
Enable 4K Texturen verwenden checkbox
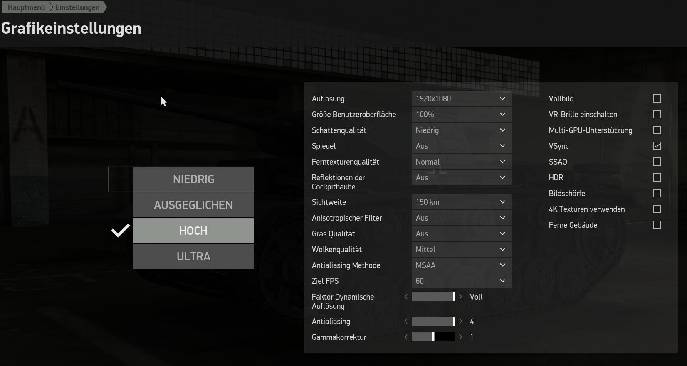point(657,209)
